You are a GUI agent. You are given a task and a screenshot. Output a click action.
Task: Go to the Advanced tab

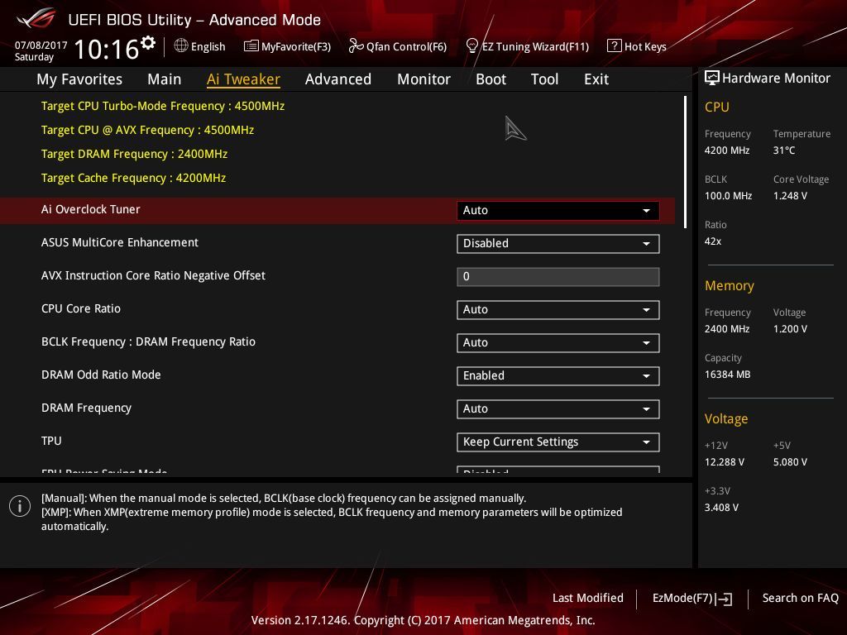click(x=338, y=79)
